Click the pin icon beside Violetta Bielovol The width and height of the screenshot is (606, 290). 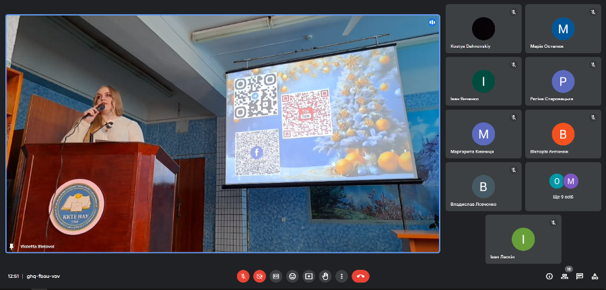[11, 246]
